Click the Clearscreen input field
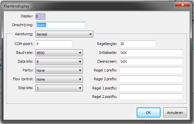The height and width of the screenshot is (124, 194). [151, 61]
